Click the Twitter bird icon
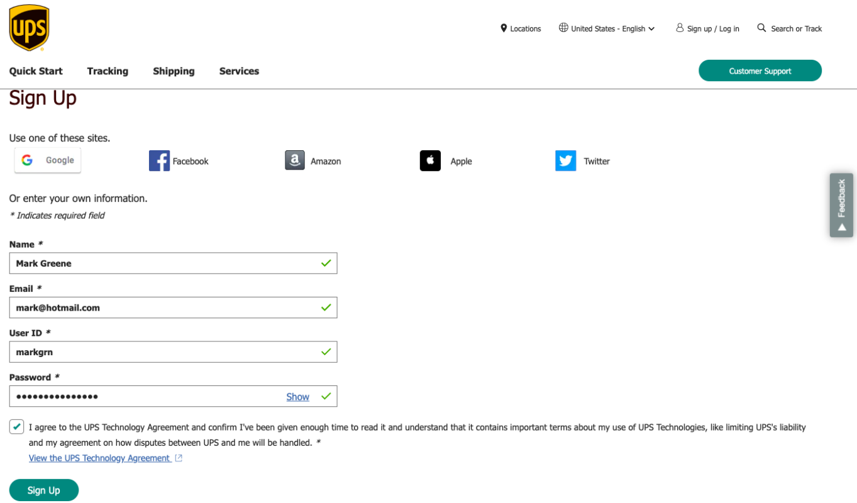 (566, 161)
